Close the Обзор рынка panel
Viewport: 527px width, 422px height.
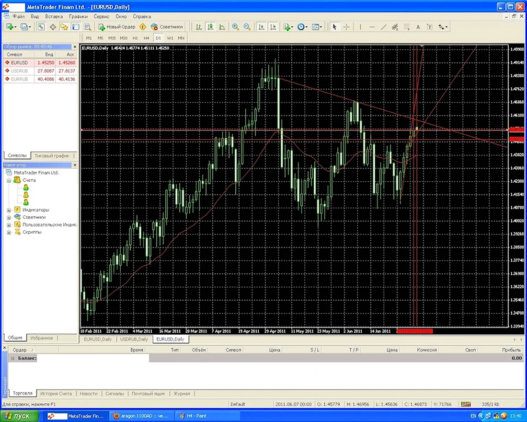(75, 47)
